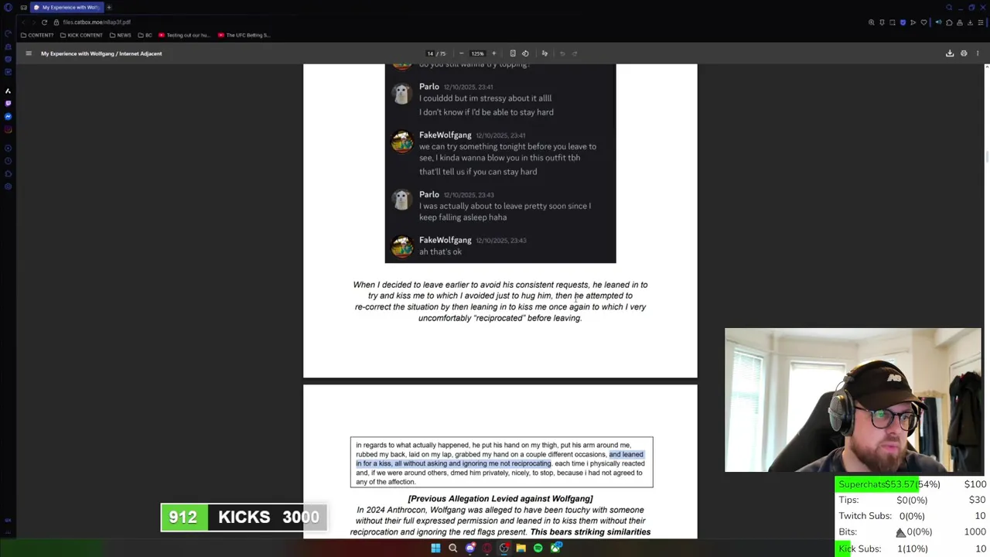Click the webcam overlay of the streamer
Image resolution: width=990 pixels, height=557 pixels.
(853, 400)
